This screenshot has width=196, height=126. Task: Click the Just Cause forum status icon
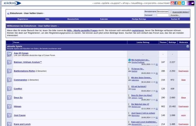point(9,115)
